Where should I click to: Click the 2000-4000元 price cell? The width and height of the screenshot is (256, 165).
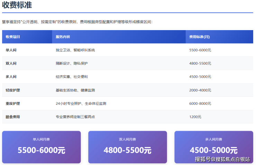tap(200, 90)
